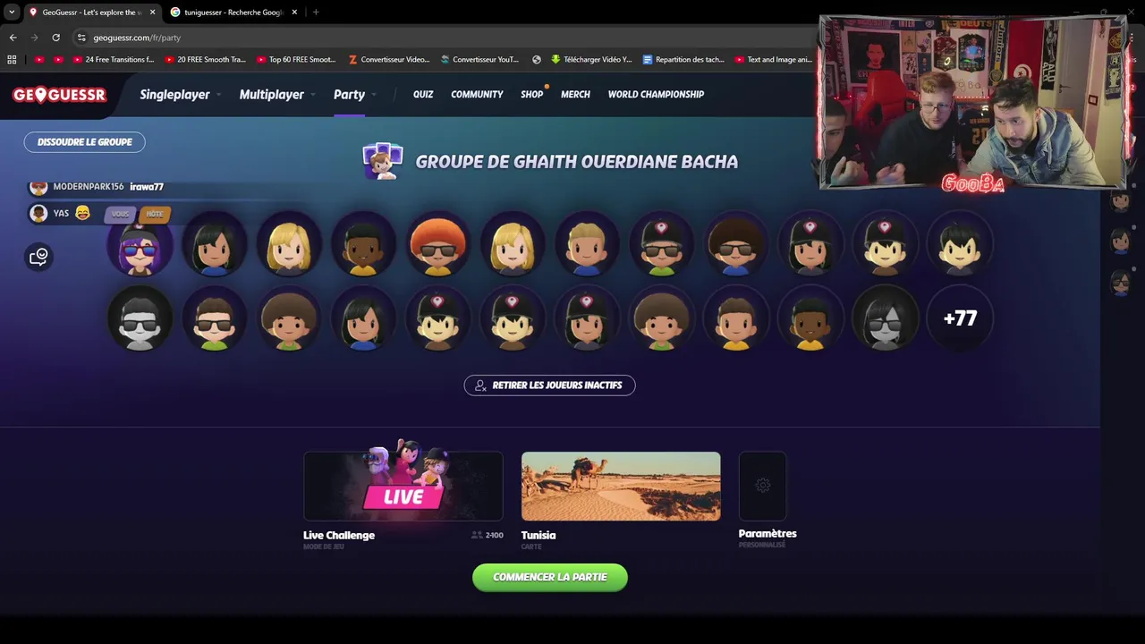The height and width of the screenshot is (644, 1145).
Task: Open the Merch page
Action: click(575, 95)
